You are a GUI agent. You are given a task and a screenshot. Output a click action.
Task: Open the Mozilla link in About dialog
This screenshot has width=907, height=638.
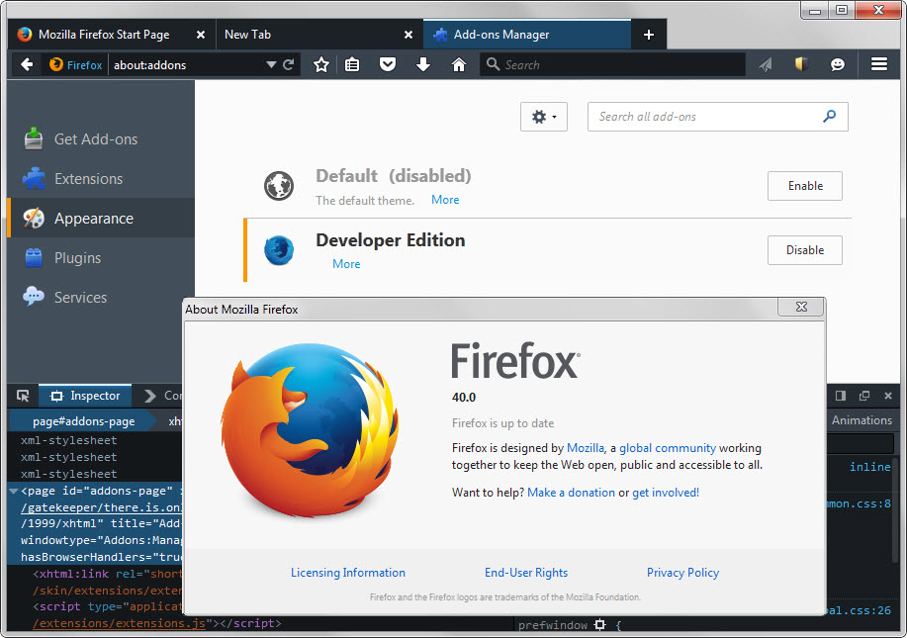click(x=586, y=448)
